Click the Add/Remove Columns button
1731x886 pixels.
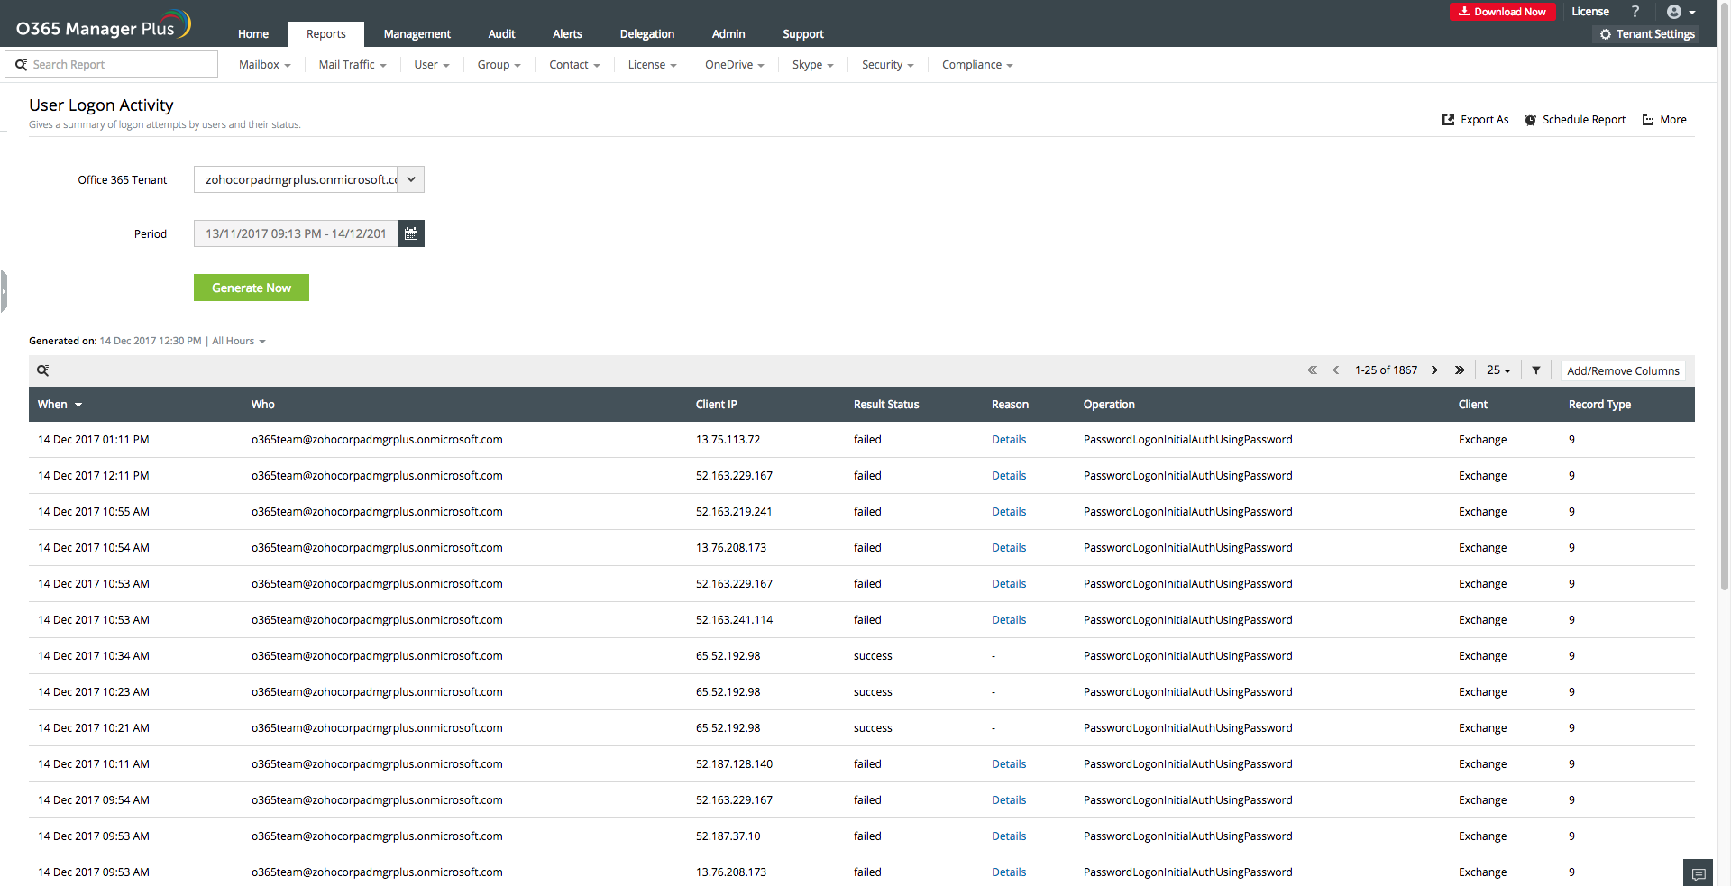pyautogui.click(x=1623, y=370)
